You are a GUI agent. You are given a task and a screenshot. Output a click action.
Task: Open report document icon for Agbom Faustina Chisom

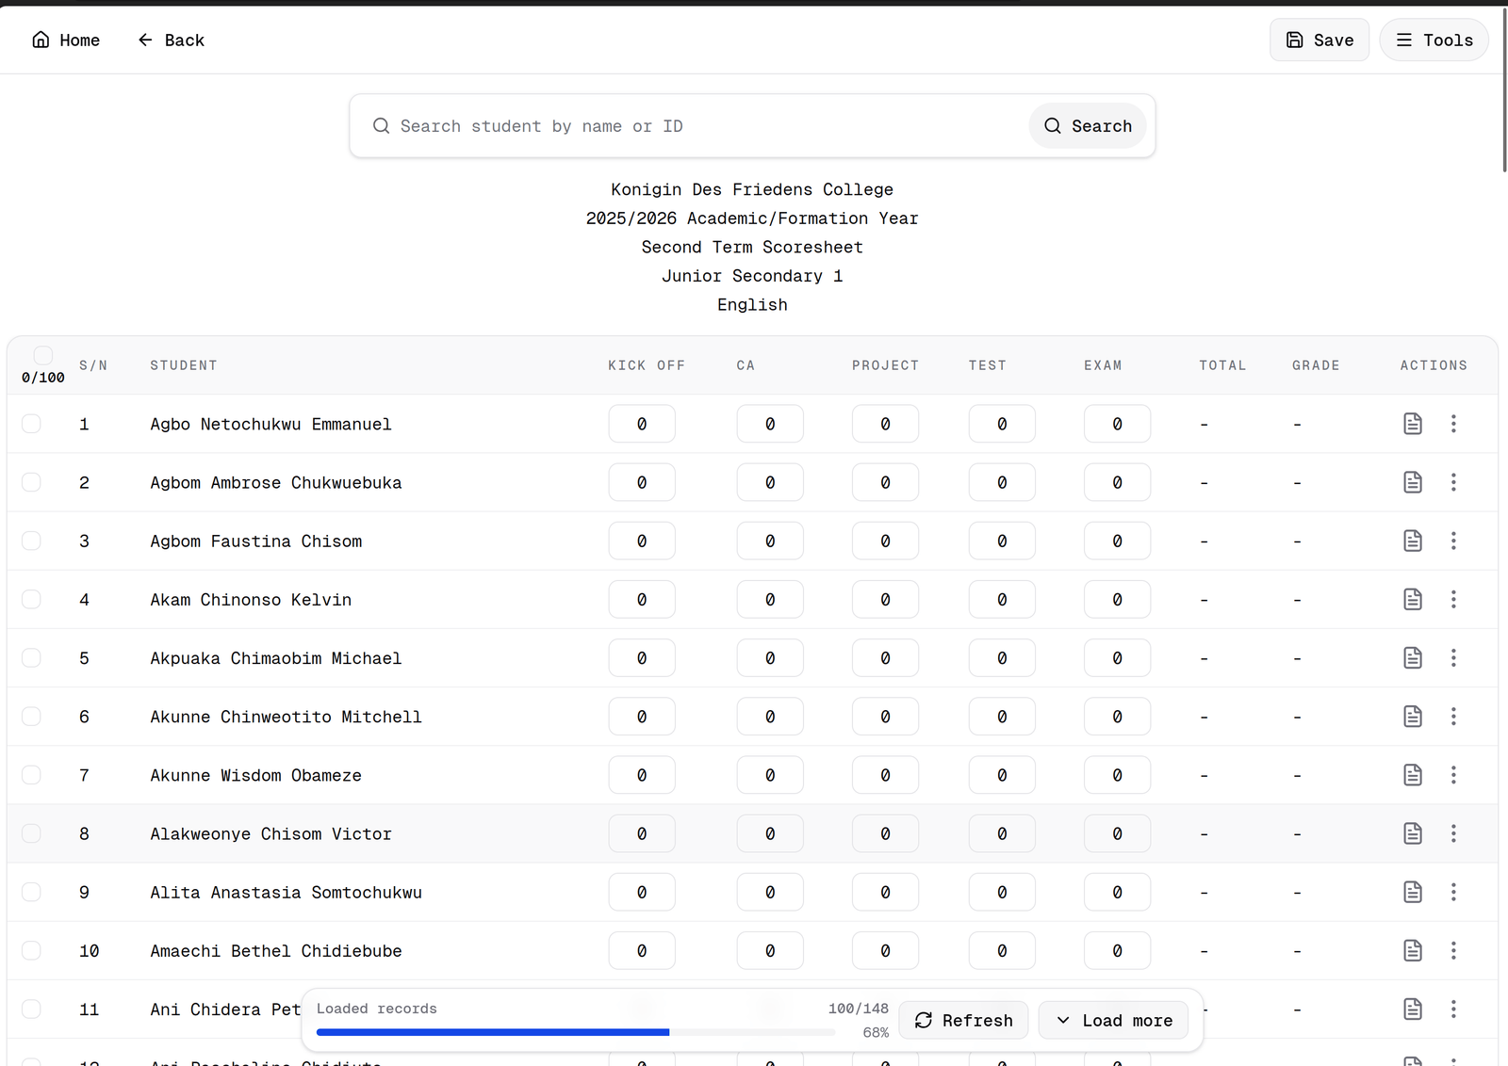click(x=1412, y=541)
